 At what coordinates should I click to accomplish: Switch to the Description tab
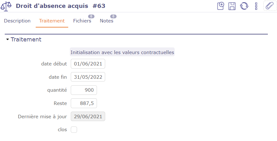17,21
